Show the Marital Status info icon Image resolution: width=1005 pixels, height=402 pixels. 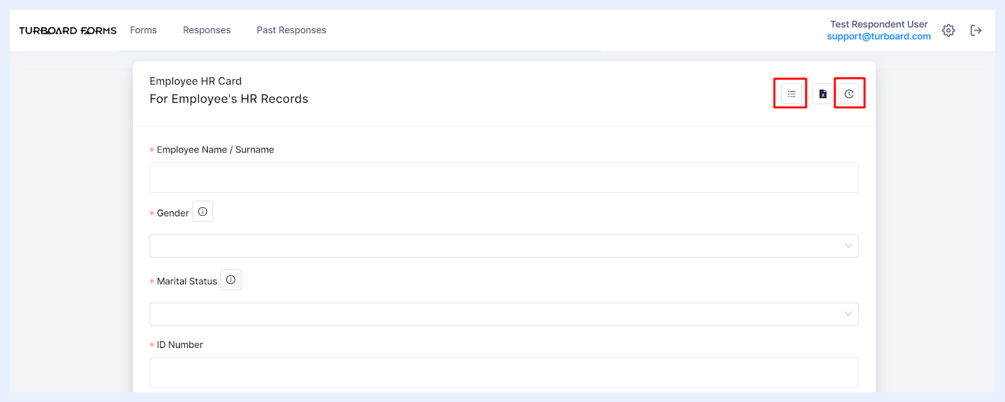point(231,280)
